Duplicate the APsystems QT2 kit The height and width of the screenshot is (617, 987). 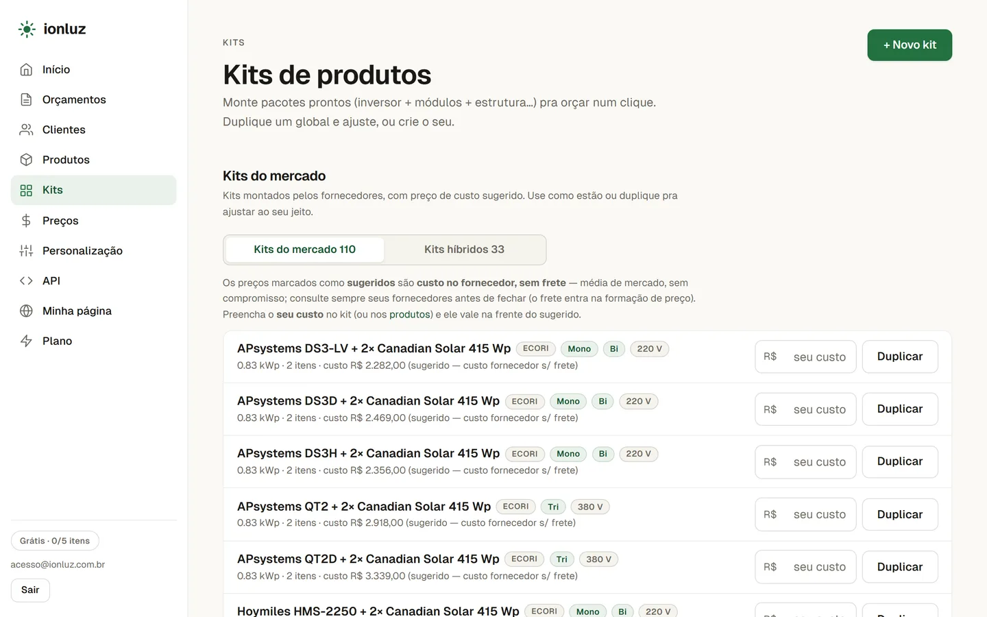(x=900, y=515)
